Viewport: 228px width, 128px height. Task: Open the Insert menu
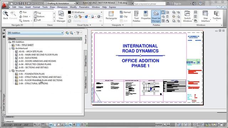[28, 7]
